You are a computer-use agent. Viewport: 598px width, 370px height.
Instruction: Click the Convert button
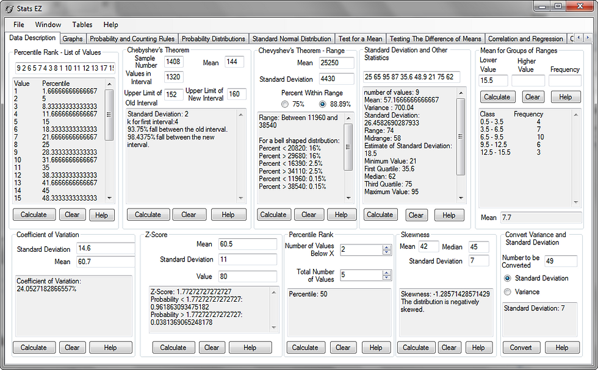pos(521,347)
